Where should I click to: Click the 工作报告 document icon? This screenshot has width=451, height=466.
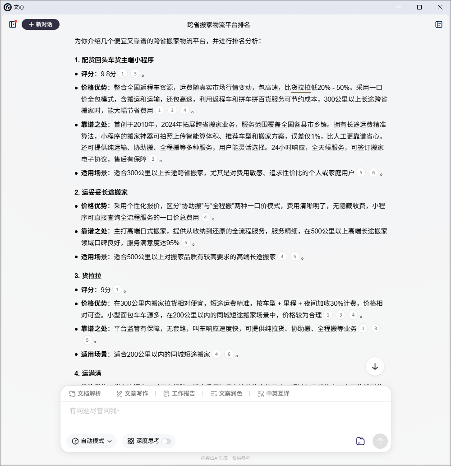(166, 394)
